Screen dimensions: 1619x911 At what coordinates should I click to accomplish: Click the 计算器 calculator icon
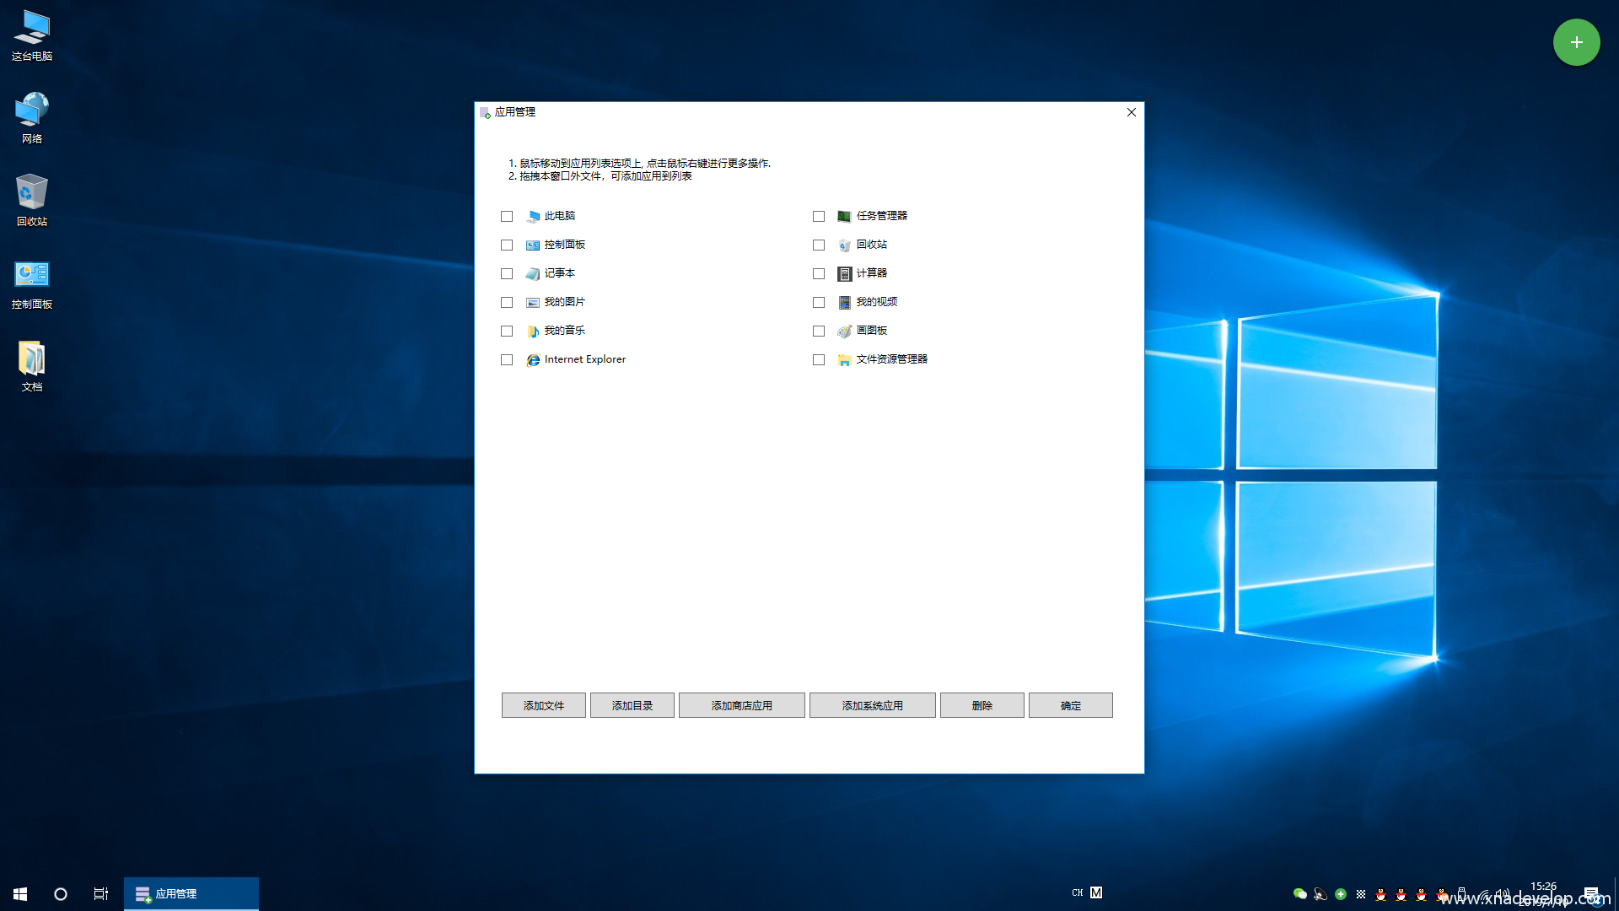[x=844, y=274]
